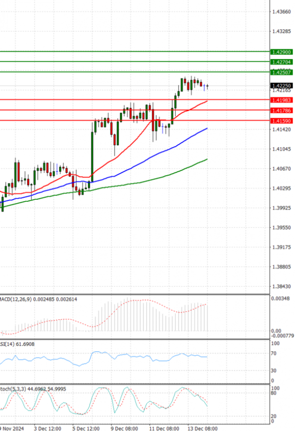
Task: Click the 1.38430 price axis value
Action: (x=282, y=286)
